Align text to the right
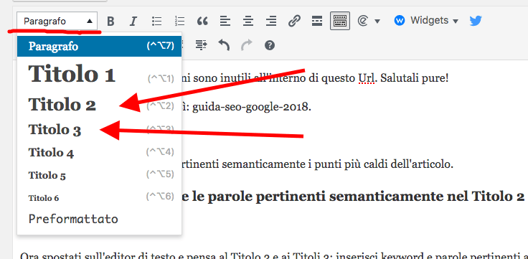This screenshot has width=528, height=259. [x=271, y=22]
